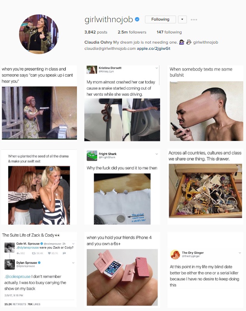The height and width of the screenshot is (311, 246).
Task: Click chevron on Kristina Dorsett tweet
Action: tap(157, 68)
